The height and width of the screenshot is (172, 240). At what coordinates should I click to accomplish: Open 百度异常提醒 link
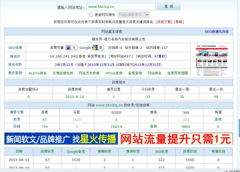177,73
